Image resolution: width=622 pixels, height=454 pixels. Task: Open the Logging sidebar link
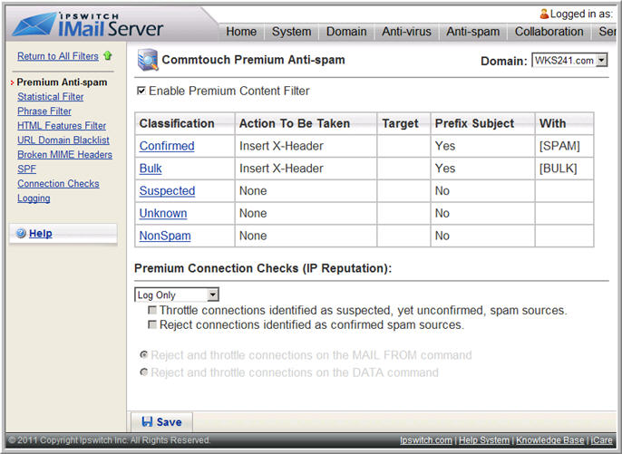tap(34, 198)
